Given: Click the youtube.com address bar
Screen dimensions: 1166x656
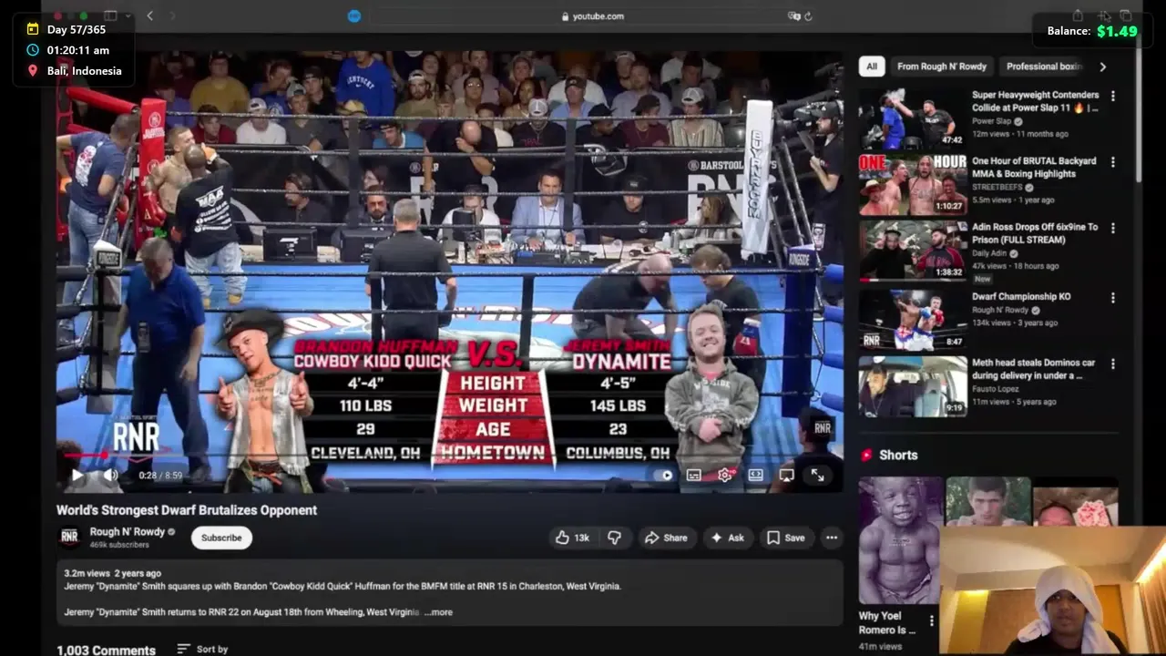Looking at the screenshot, I should click(x=592, y=15).
